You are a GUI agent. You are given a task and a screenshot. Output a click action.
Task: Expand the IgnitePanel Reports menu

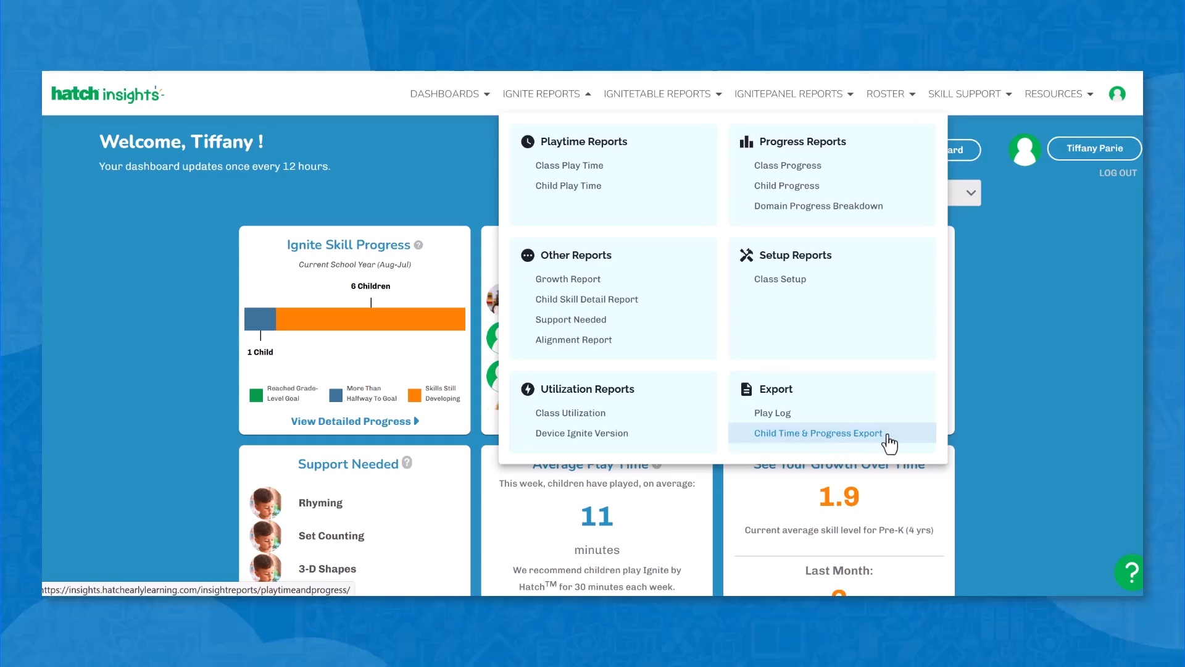click(794, 94)
